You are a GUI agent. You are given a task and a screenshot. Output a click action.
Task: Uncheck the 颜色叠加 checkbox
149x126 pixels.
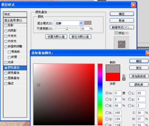[6, 68]
